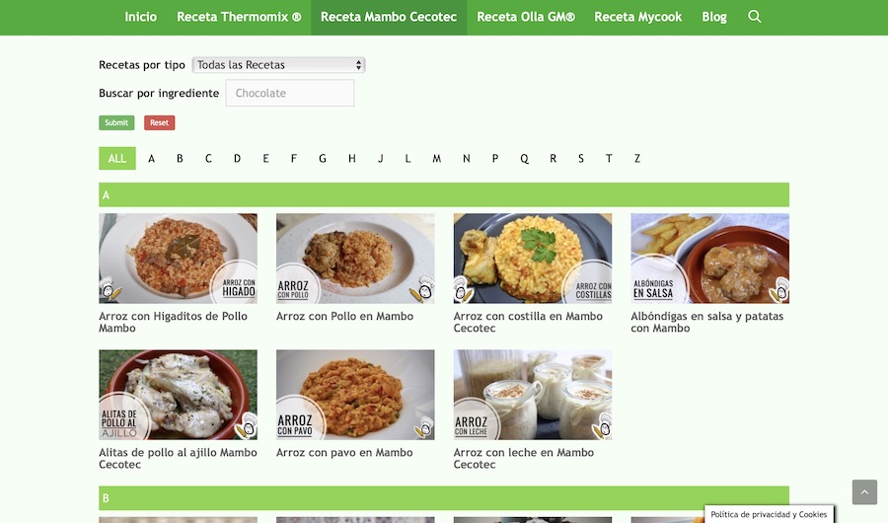The image size is (888, 523).
Task: Open Política de privacidad y Cookies notice
Action: click(769, 514)
